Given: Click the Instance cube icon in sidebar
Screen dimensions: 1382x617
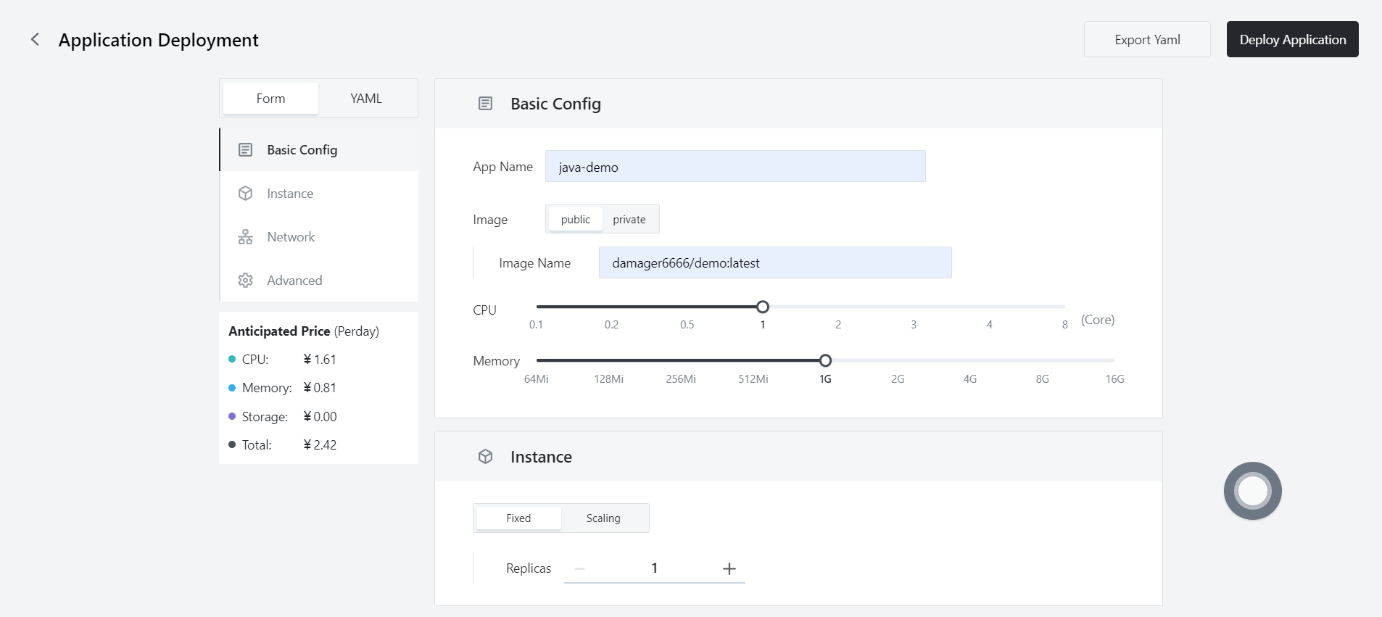Looking at the screenshot, I should 246,194.
